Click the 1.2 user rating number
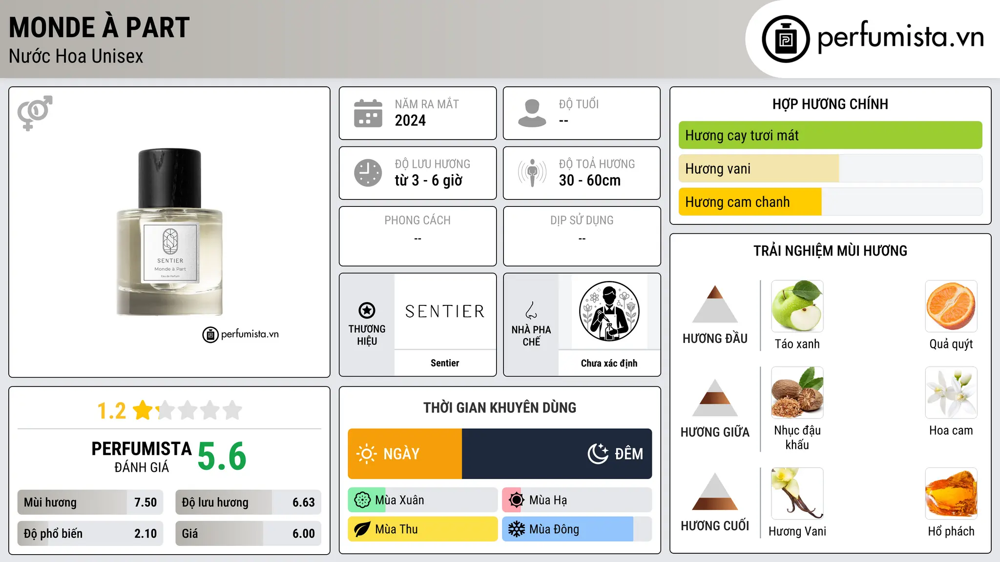Screen dimensions: 1000x562 point(111,411)
